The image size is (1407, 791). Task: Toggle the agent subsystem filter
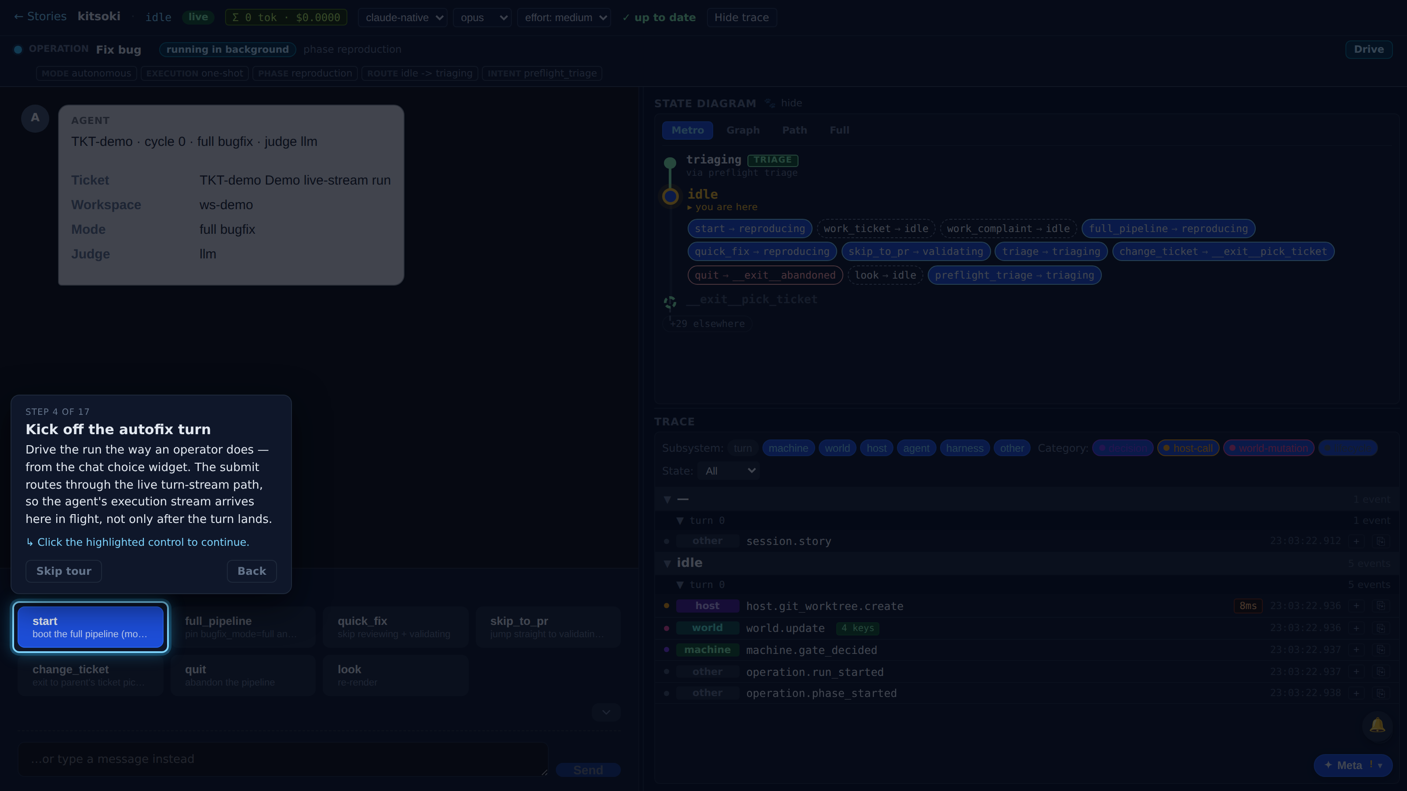[x=916, y=448]
